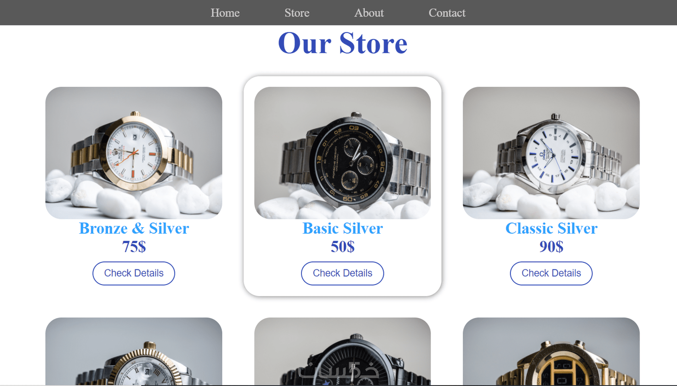The height and width of the screenshot is (386, 677).
Task: Select the Basic Silver product title
Action: click(x=342, y=228)
